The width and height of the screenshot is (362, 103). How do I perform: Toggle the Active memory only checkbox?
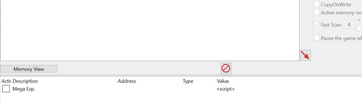point(317,13)
